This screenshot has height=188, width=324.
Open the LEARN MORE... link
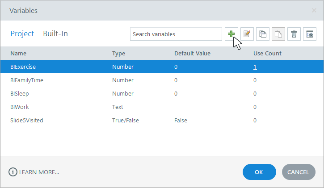(x=39, y=172)
